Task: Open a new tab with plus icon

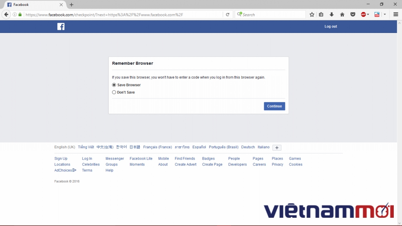Action: (71, 5)
